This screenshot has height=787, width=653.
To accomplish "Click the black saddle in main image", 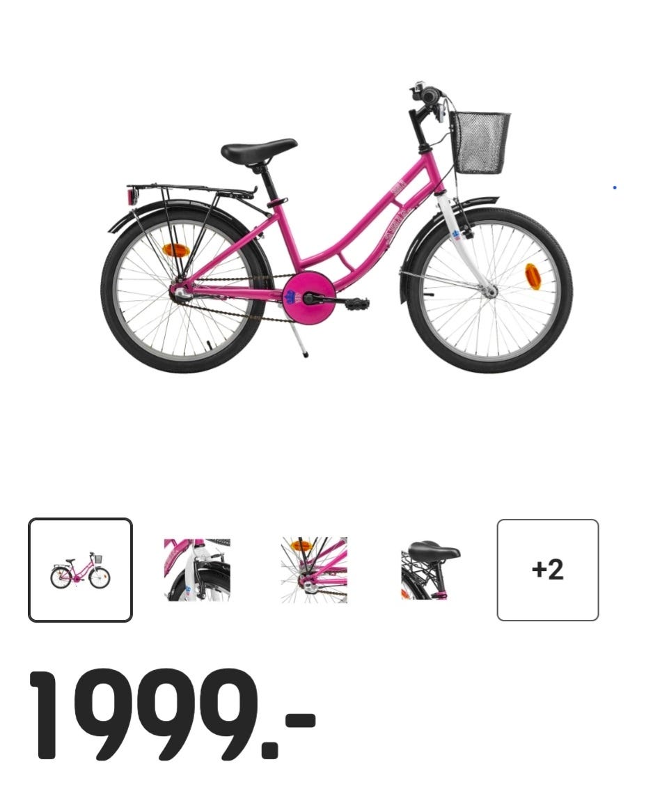I will tap(259, 150).
